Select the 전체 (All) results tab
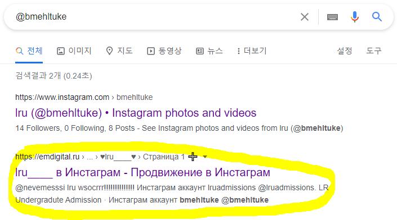 click(29, 51)
